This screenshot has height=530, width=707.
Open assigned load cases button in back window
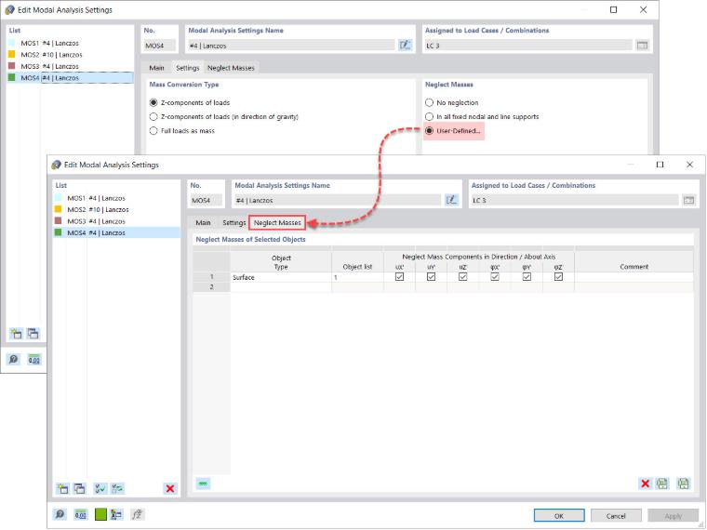(x=642, y=45)
